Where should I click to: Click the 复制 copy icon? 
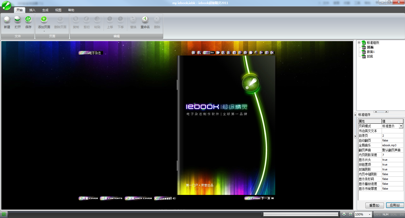click(x=76, y=19)
